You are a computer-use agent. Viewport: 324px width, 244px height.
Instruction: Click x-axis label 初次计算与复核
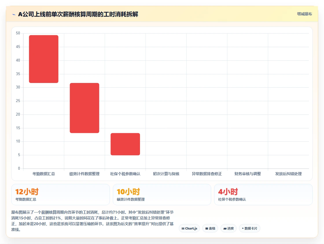[x=166, y=174]
